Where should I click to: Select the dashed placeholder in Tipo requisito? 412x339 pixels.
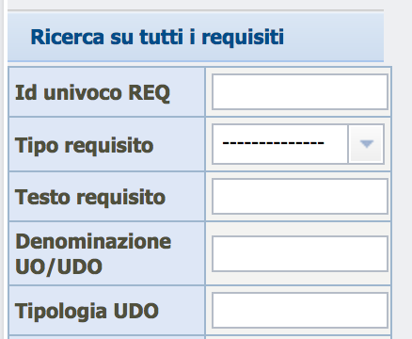[273, 143]
